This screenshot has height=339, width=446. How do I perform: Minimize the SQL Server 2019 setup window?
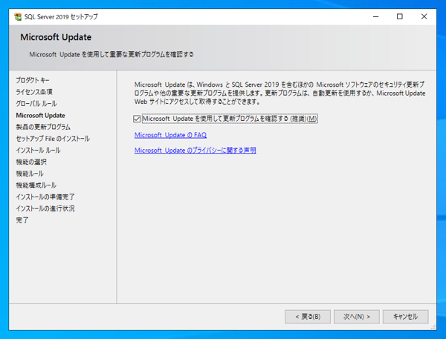(x=375, y=17)
